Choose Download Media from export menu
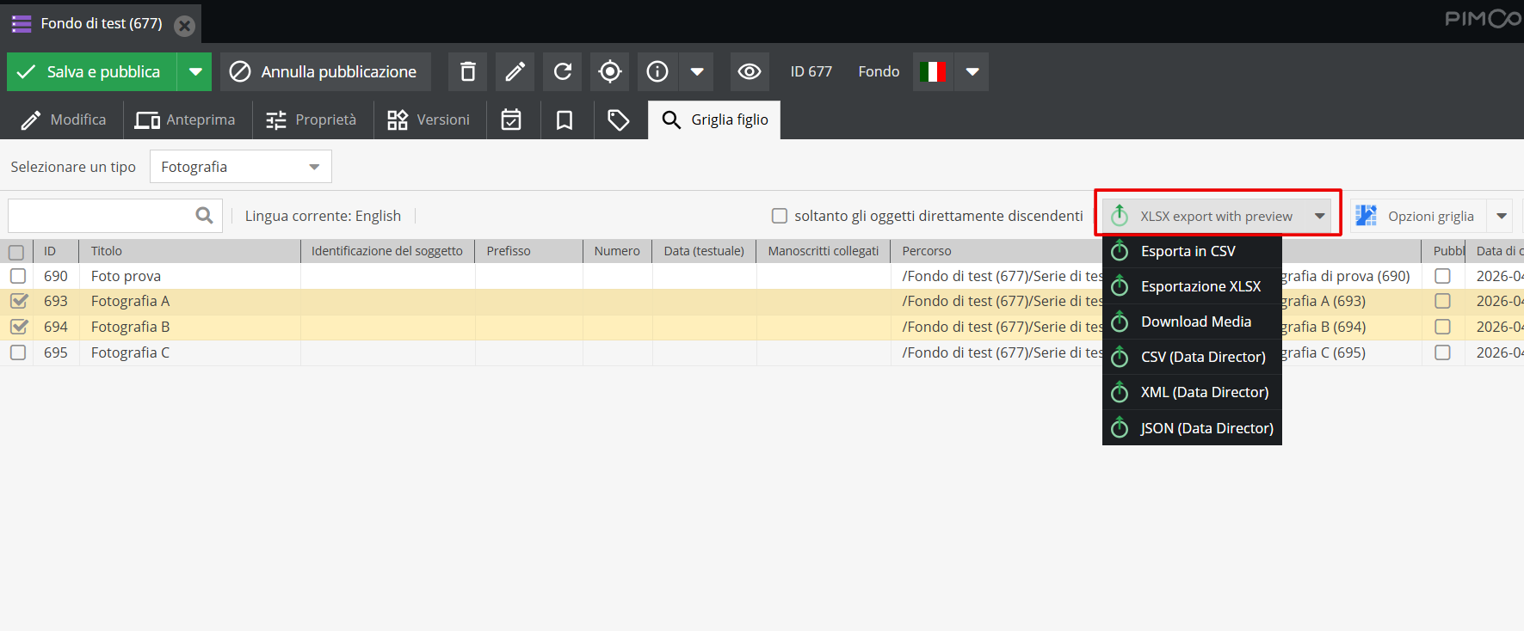The height and width of the screenshot is (631, 1524). tap(1195, 322)
